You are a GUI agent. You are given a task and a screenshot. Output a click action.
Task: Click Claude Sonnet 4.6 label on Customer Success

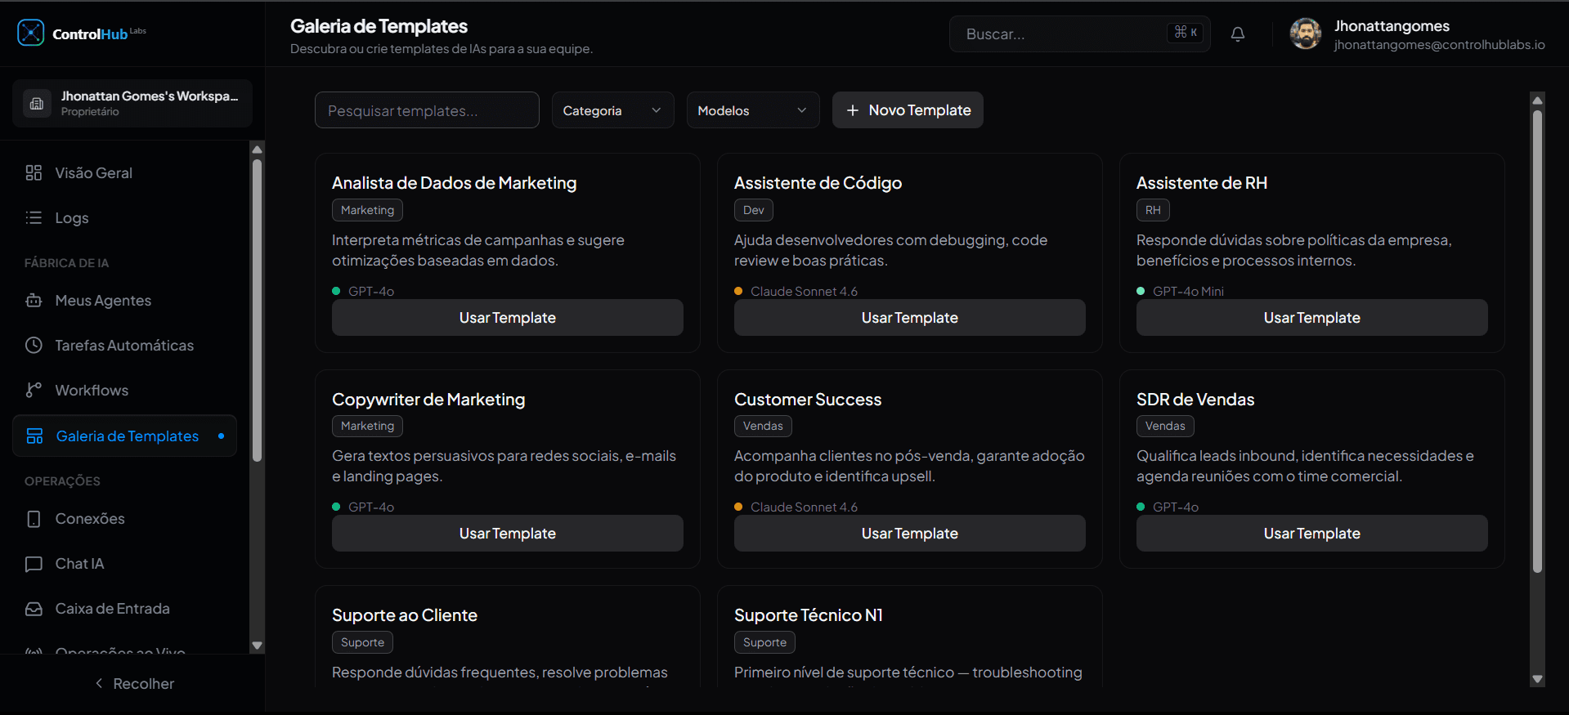[x=804, y=507]
